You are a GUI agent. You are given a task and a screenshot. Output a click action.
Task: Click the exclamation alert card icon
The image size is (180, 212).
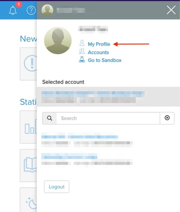(31, 63)
